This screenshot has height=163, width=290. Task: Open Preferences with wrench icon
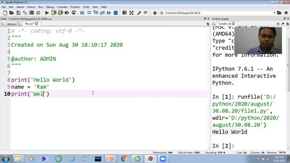[x=139, y=13]
